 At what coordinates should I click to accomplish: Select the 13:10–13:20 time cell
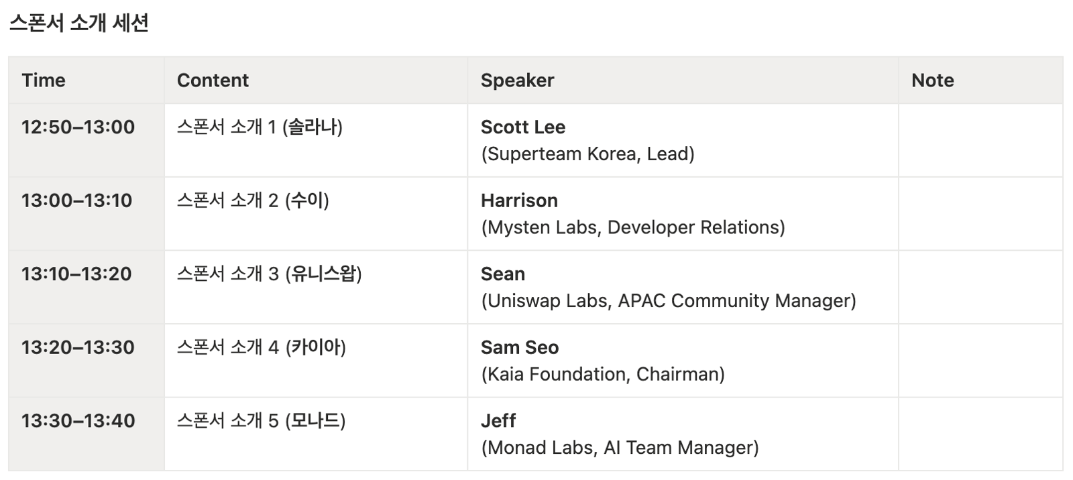[86, 287]
